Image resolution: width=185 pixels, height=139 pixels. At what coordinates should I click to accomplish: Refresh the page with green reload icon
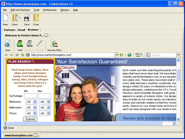(x=23, y=55)
